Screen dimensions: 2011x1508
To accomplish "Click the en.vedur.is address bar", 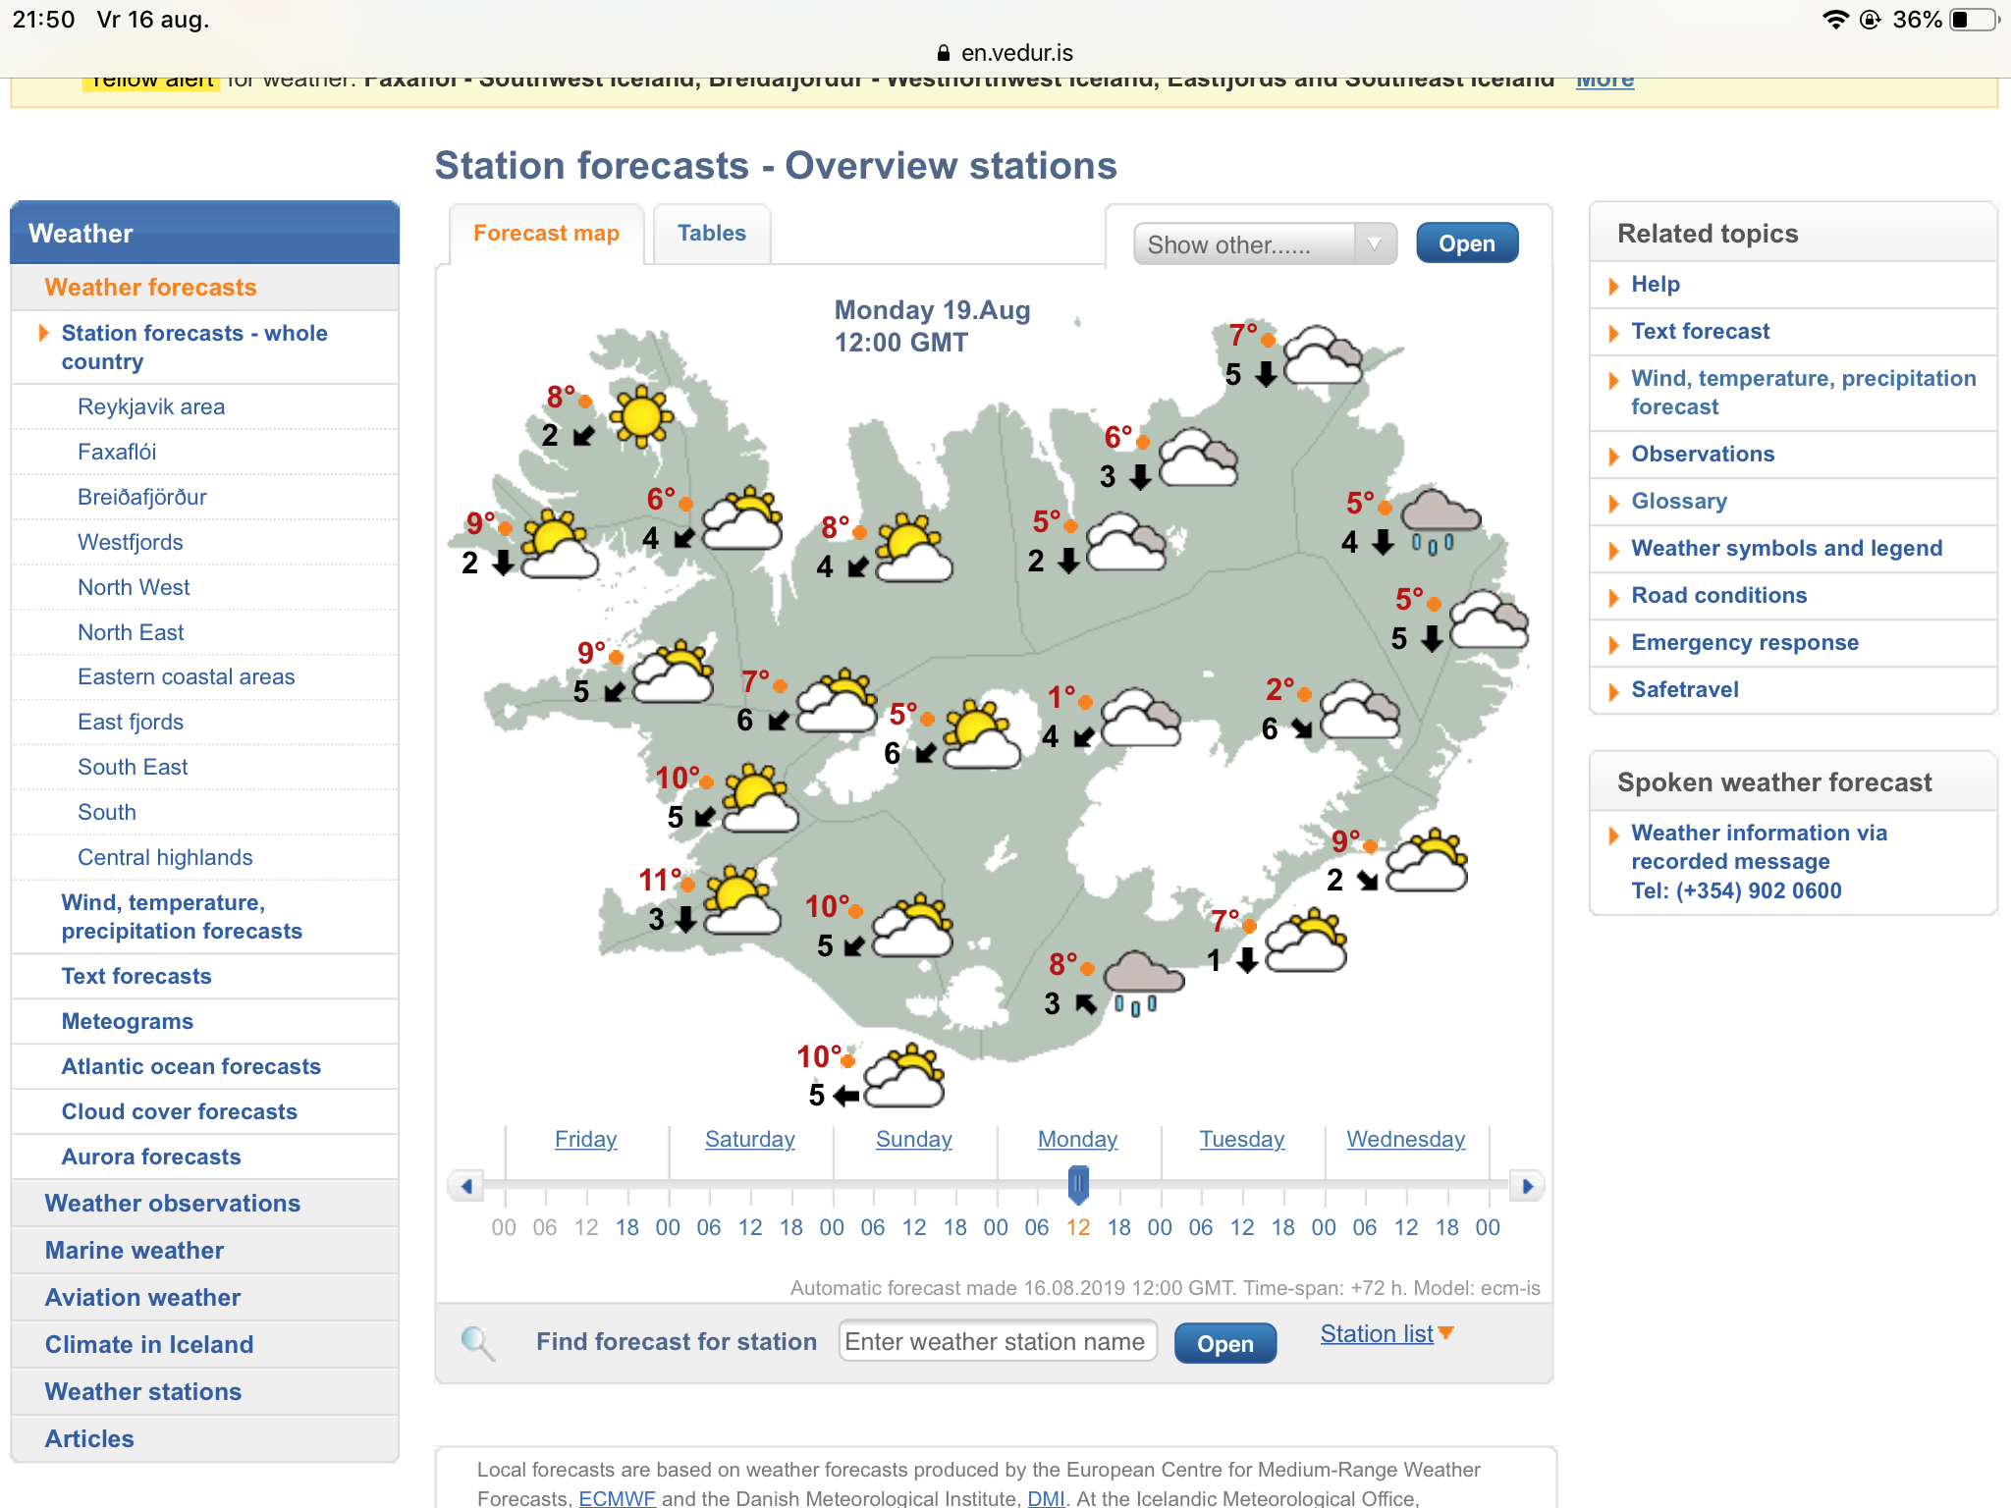I will (1005, 53).
